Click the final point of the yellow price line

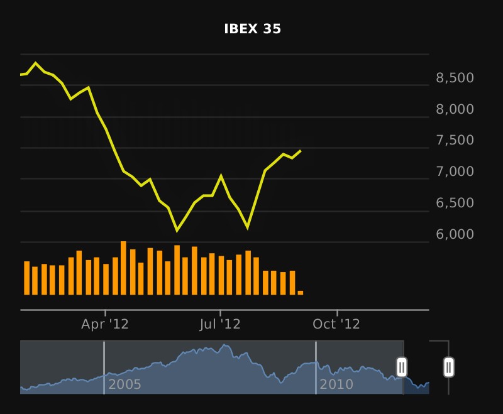tap(301, 151)
